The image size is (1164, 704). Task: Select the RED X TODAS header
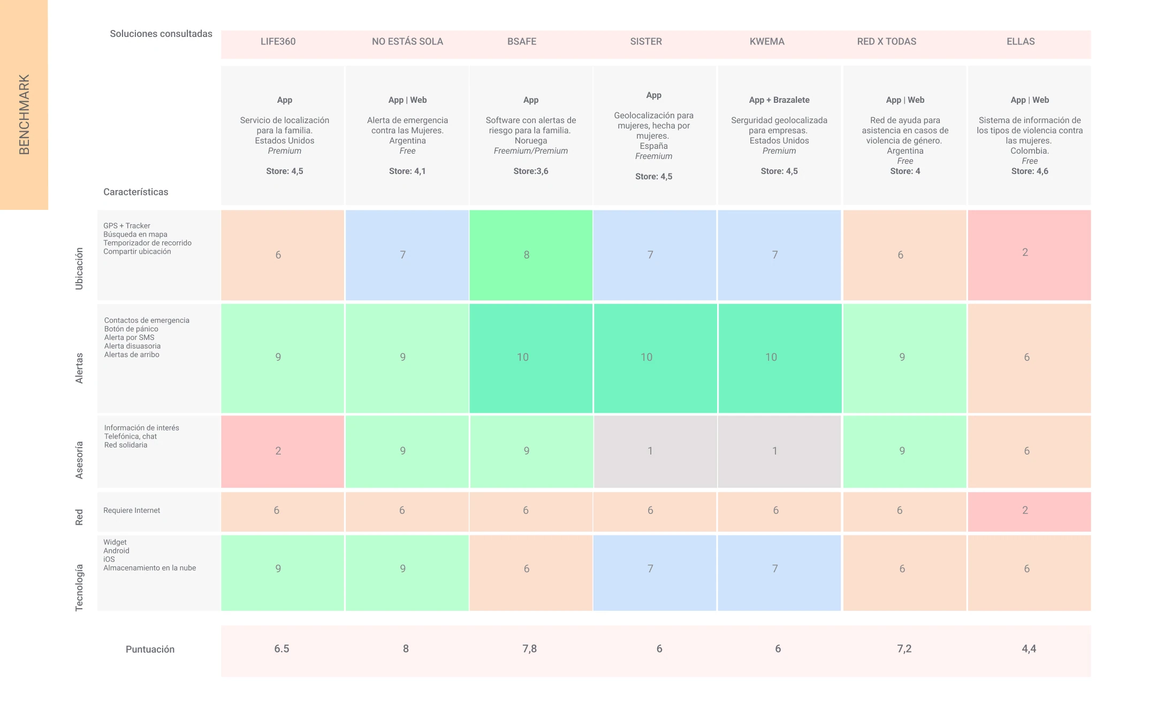coord(886,42)
